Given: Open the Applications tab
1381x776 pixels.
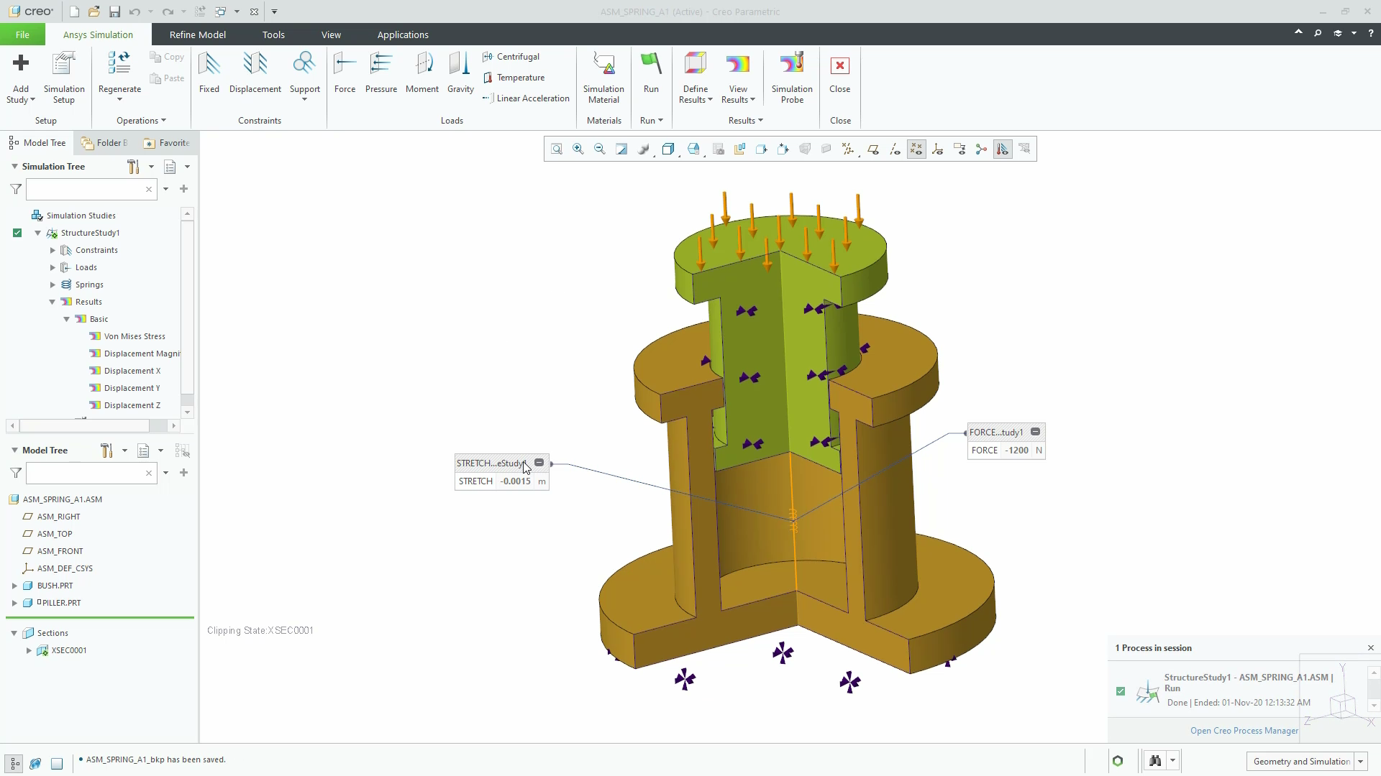Looking at the screenshot, I should [x=403, y=34].
